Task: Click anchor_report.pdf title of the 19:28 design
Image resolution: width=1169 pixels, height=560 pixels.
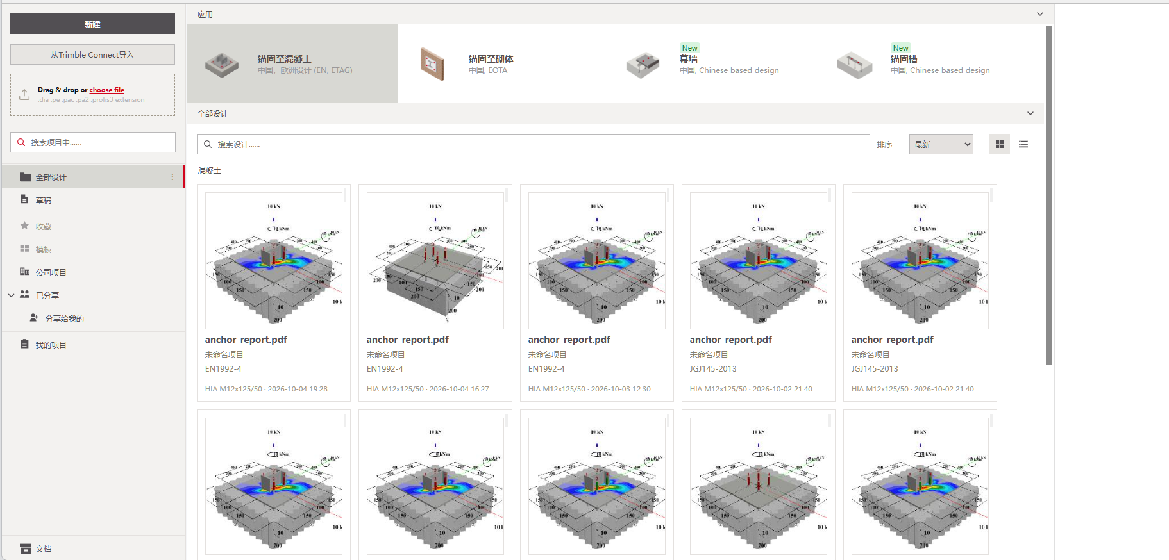Action: (246, 340)
